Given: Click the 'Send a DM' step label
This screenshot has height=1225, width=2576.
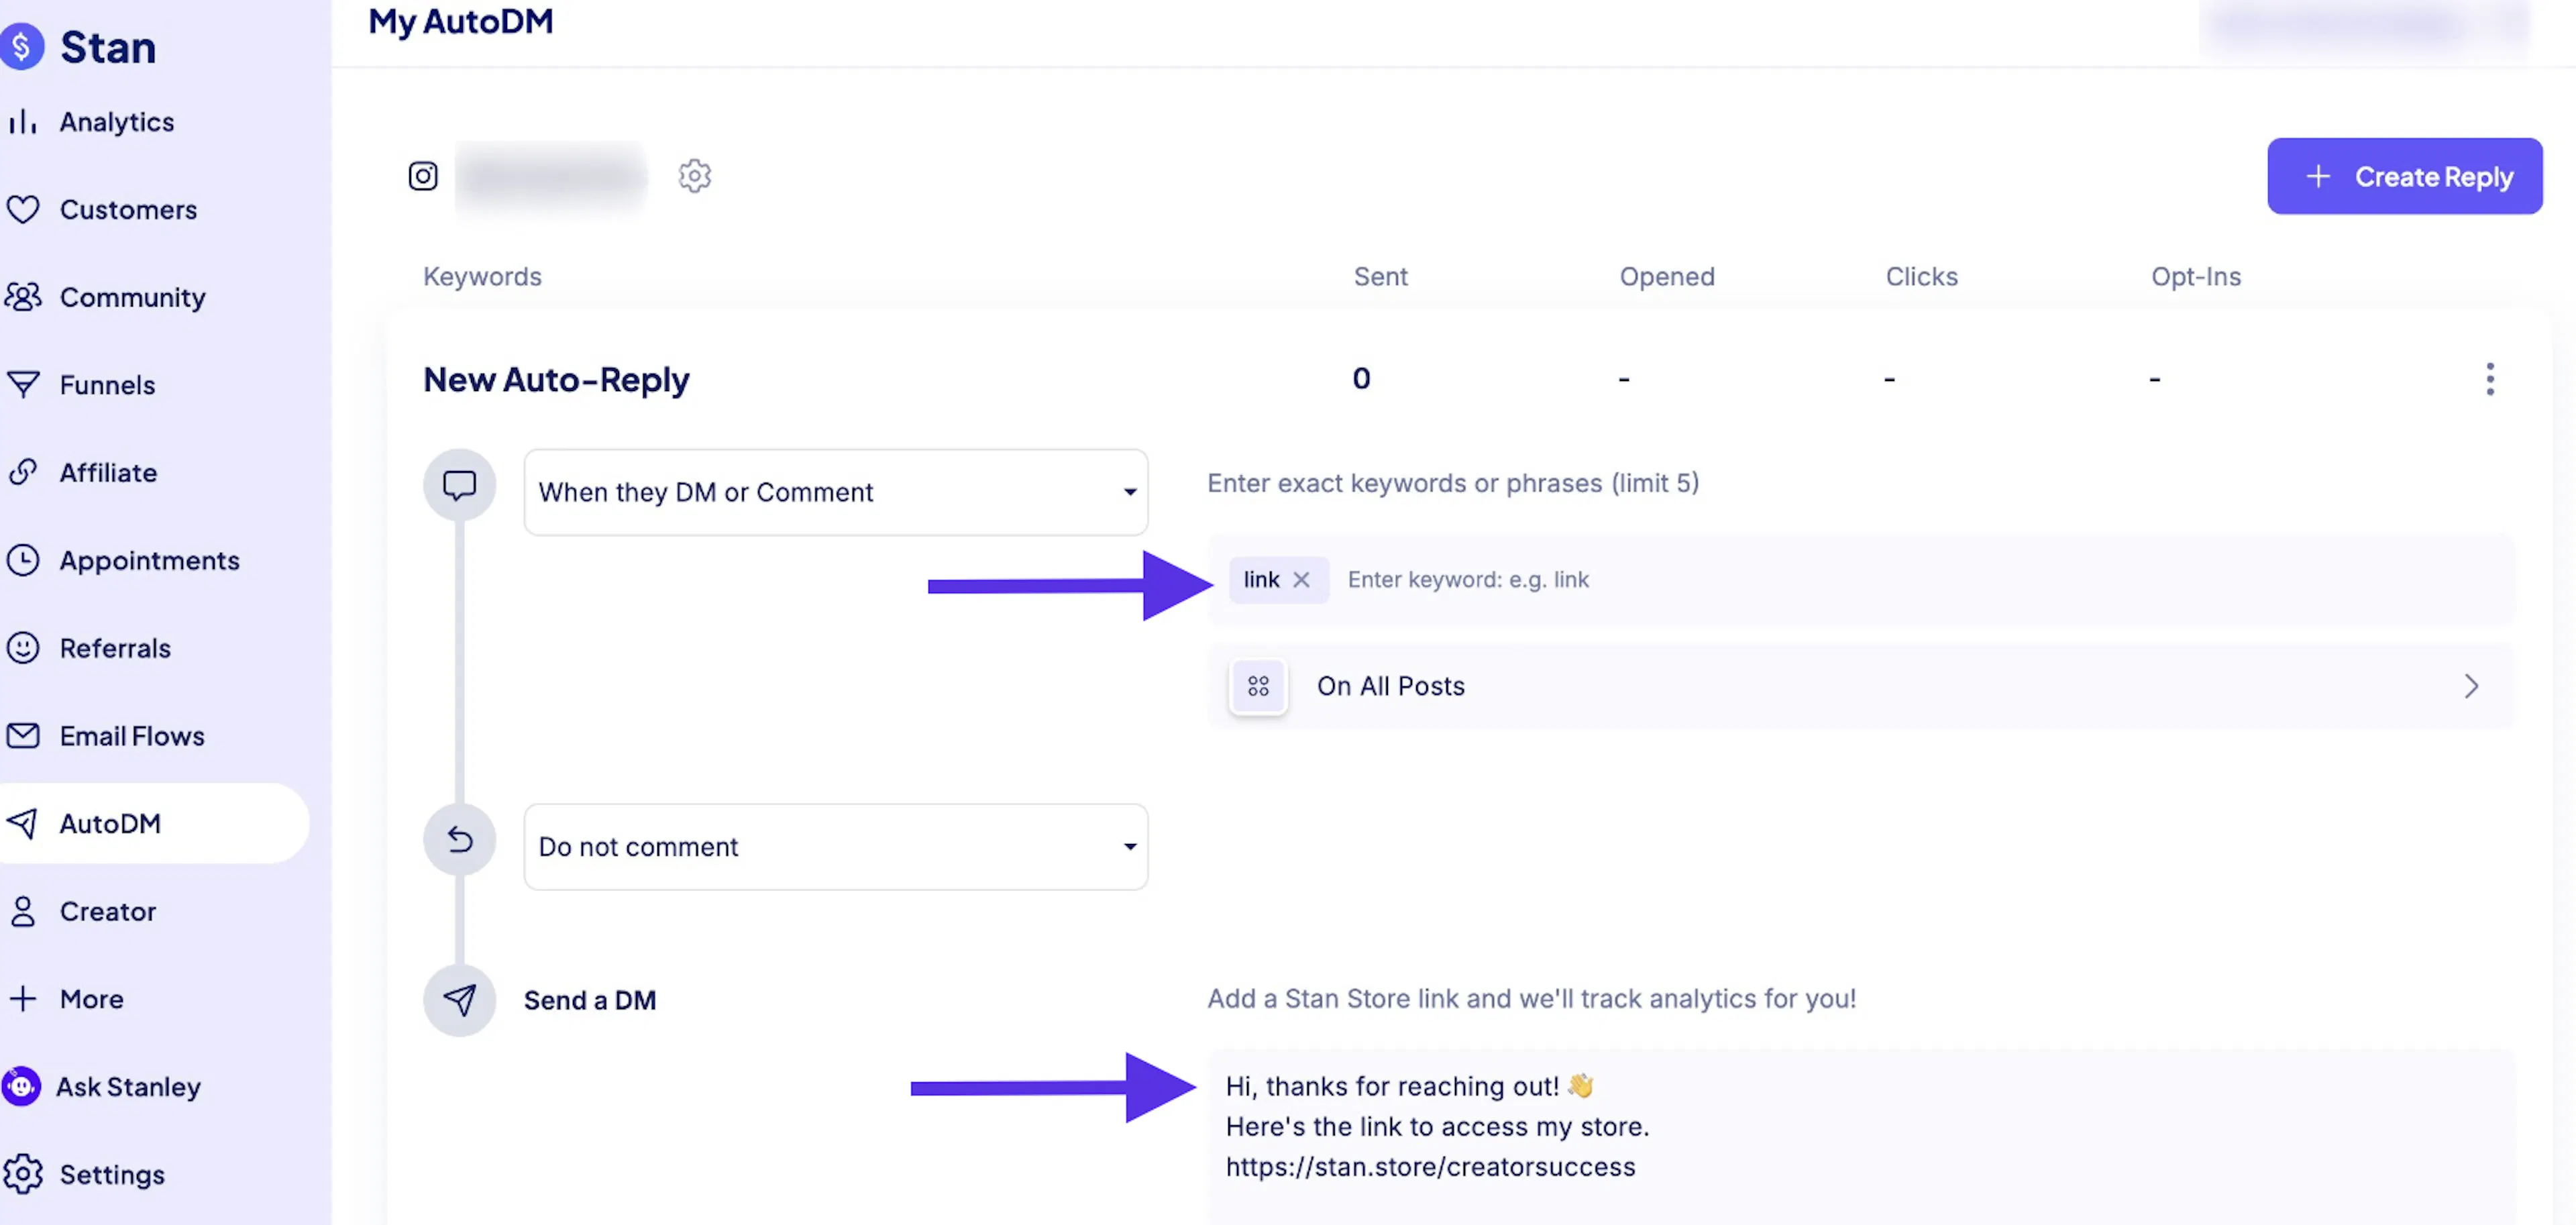Looking at the screenshot, I should coord(590,1000).
